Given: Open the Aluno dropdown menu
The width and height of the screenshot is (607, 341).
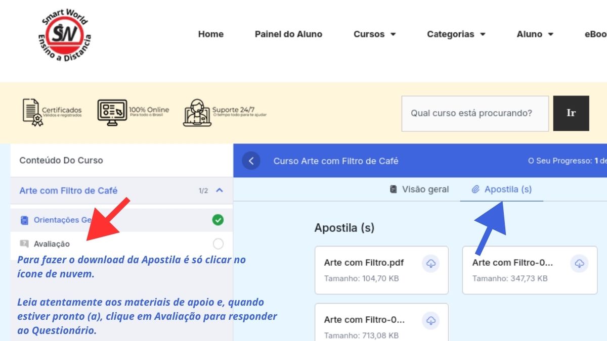Looking at the screenshot, I should coord(535,34).
